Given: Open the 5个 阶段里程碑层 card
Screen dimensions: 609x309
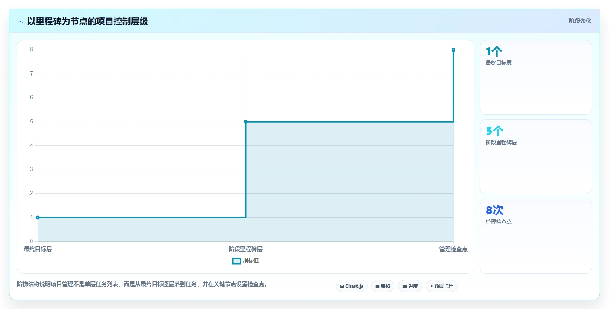Looking at the screenshot, I should pyautogui.click(x=535, y=157).
